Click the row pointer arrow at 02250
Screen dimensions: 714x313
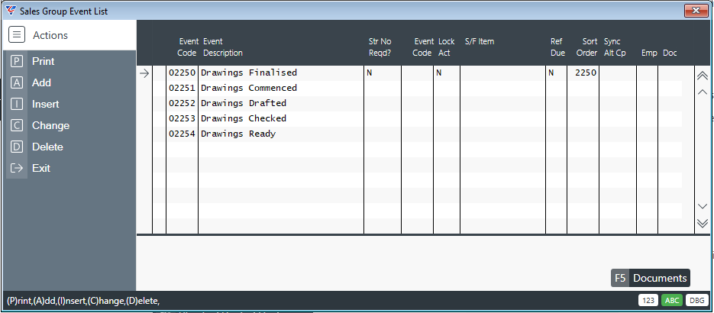tap(144, 73)
